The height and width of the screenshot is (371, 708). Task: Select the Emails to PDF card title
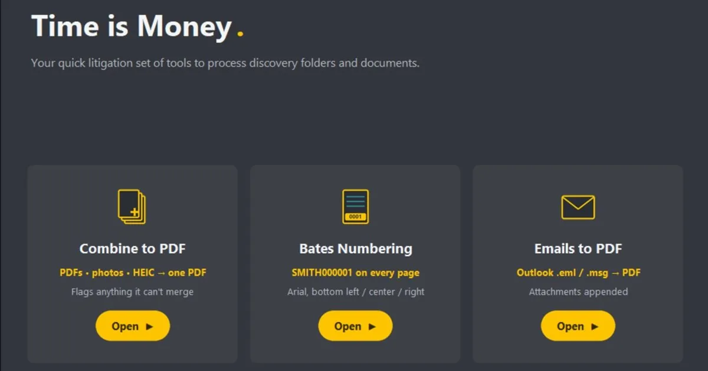578,249
